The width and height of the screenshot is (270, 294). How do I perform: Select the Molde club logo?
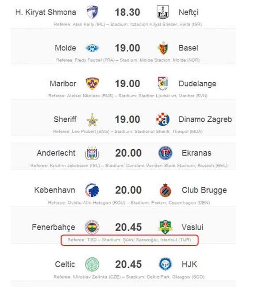92,48
